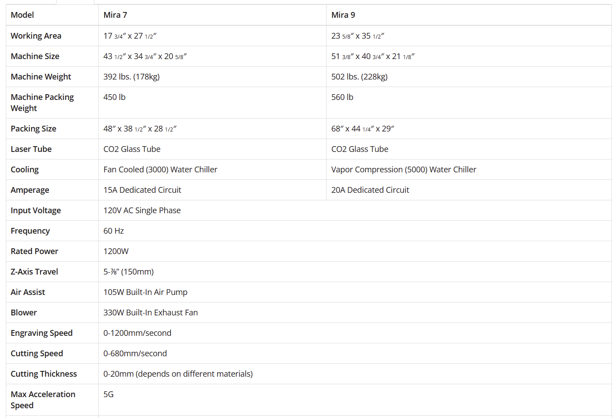
Task: Select the 105W Built-In Air Pump text
Action: click(145, 292)
